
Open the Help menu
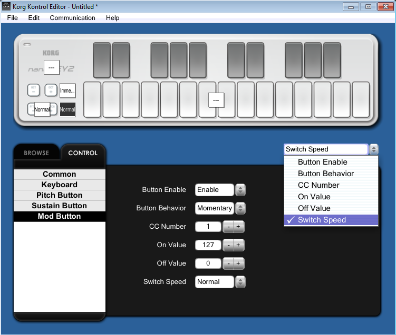click(113, 18)
